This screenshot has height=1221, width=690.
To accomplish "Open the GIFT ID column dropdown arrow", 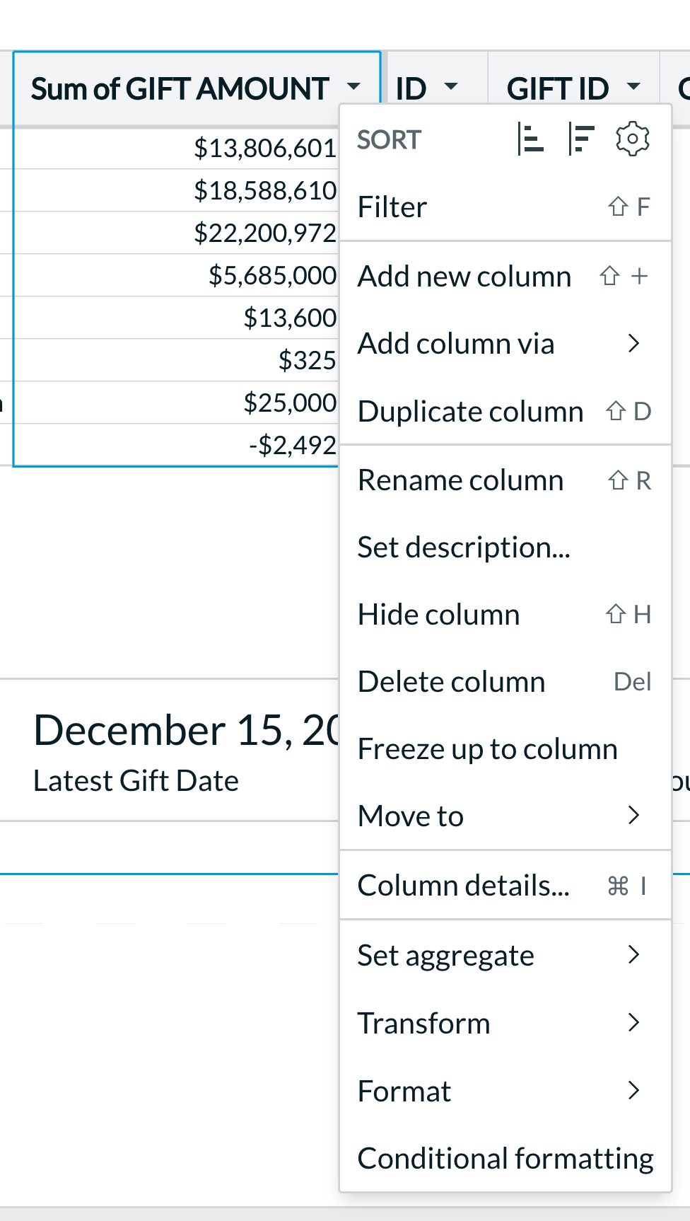I will click(633, 88).
